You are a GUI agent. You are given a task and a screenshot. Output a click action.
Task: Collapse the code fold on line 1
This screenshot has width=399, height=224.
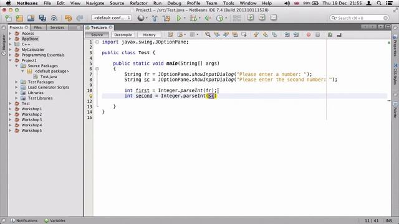[x=97, y=42]
